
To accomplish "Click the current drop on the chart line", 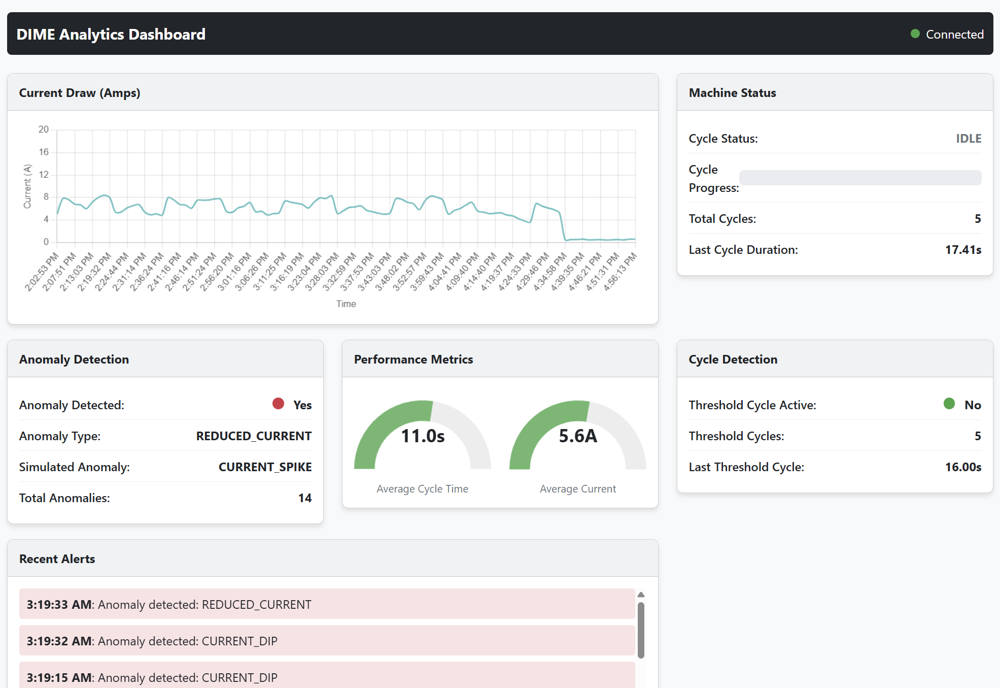I will tap(562, 226).
